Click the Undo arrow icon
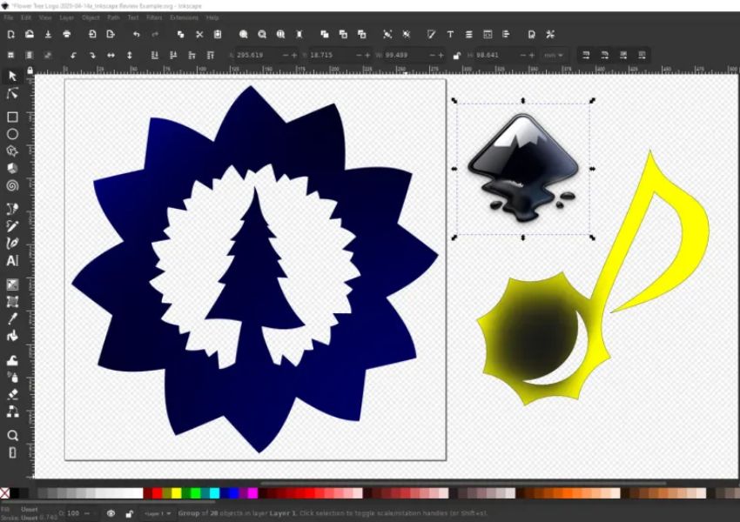Screen dimensions: 740x522 [x=137, y=35]
